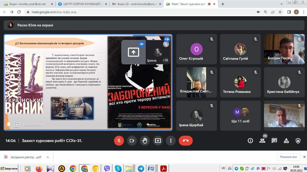Click Показати все downloads button
Image resolution: width=307 pixels, height=172 pixels.
pyautogui.click(x=288, y=157)
